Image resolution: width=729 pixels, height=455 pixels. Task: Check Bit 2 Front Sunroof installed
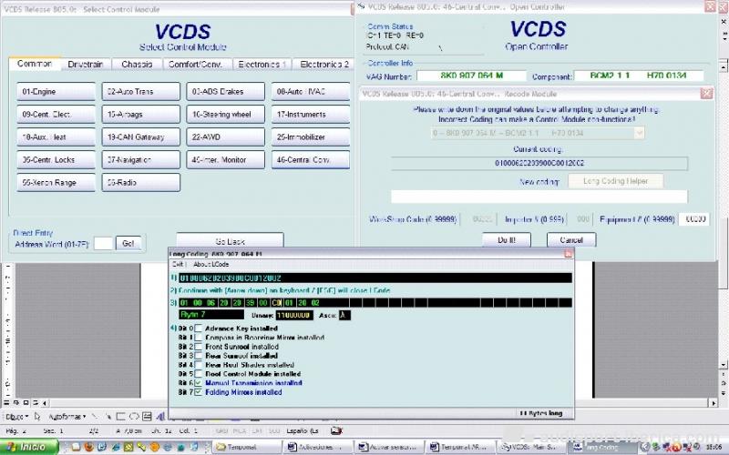point(200,347)
